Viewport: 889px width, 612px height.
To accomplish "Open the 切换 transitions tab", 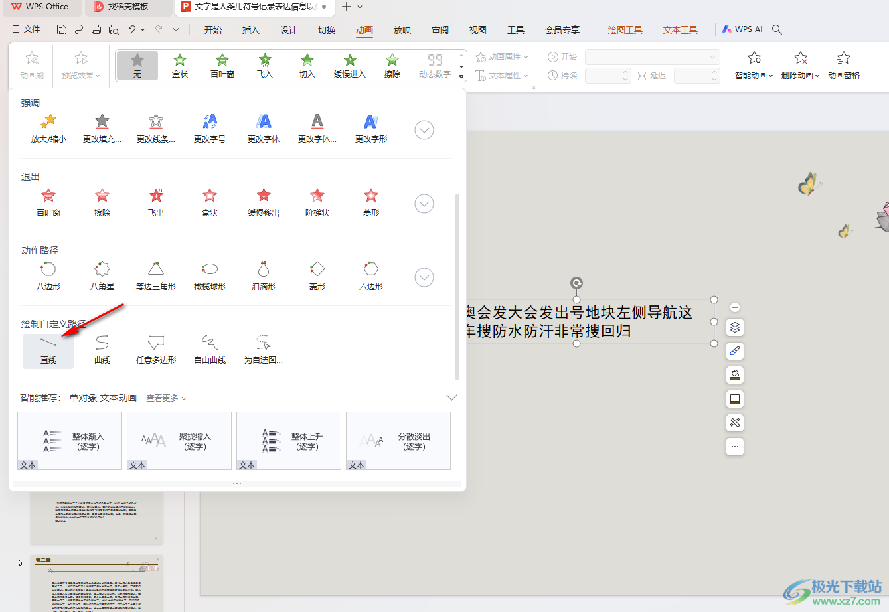I will coord(327,30).
